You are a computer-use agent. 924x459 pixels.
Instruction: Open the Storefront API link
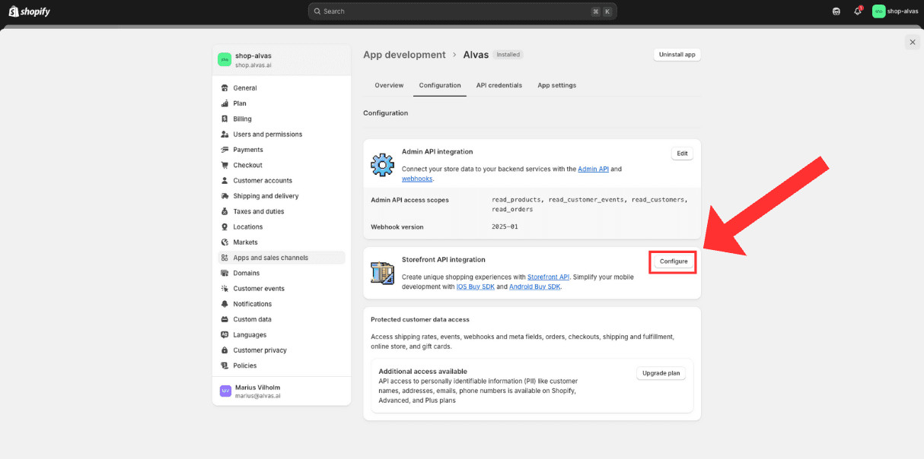point(548,277)
